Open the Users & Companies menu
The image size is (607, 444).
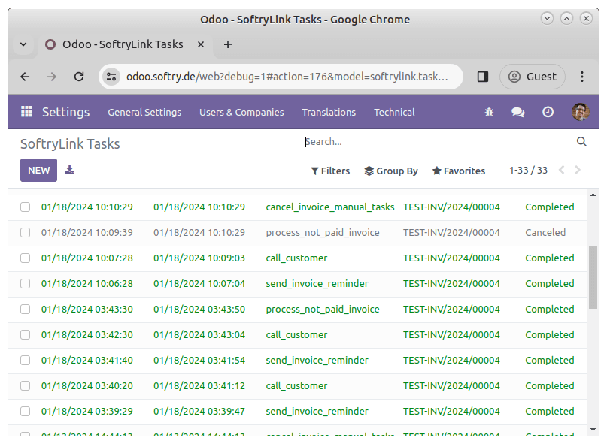pos(241,112)
